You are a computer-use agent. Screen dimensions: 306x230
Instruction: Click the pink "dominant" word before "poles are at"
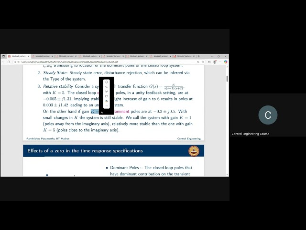pos(121,111)
